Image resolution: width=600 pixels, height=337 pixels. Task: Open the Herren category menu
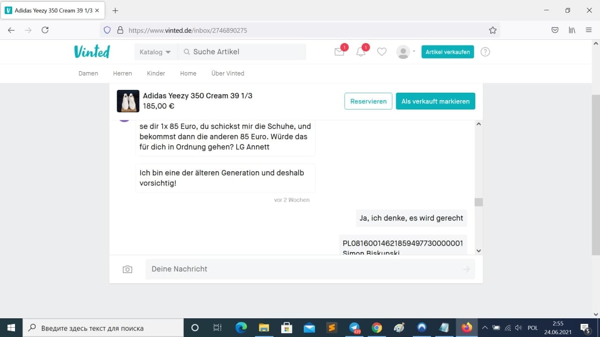122,73
